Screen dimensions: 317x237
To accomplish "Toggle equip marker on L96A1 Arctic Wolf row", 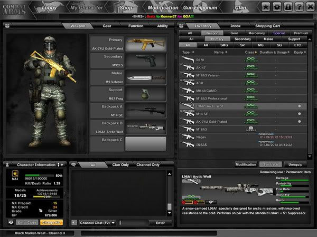I will [x=299, y=106].
